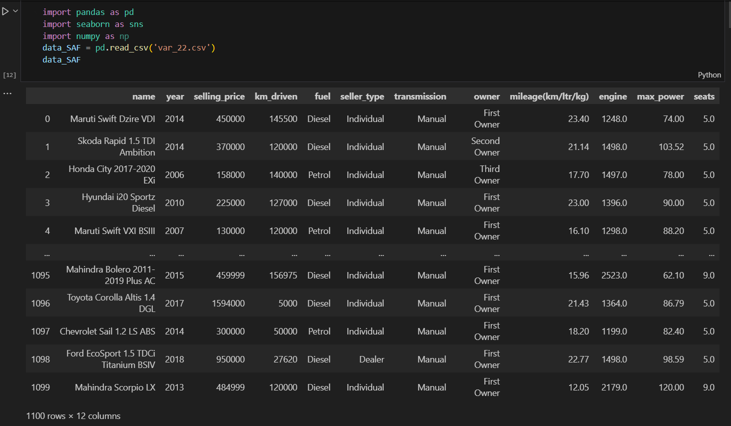Click the '1100 rows × 12 columns' summary
The height and width of the screenshot is (426, 731).
tap(73, 416)
